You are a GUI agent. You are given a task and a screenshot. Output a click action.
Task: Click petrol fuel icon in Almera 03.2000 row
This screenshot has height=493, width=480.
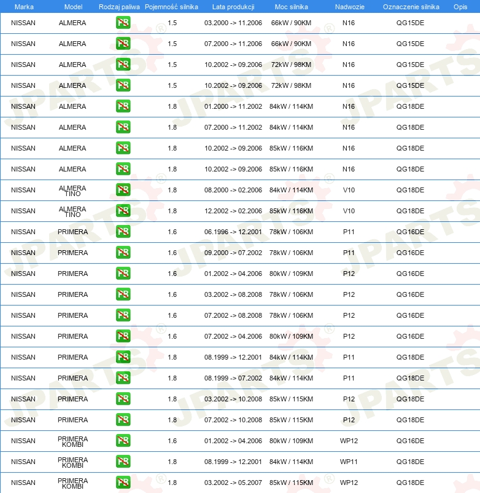[x=123, y=23]
